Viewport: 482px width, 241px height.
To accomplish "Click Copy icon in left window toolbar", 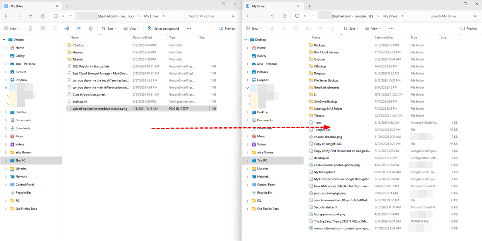I will pyautogui.click(x=43, y=29).
